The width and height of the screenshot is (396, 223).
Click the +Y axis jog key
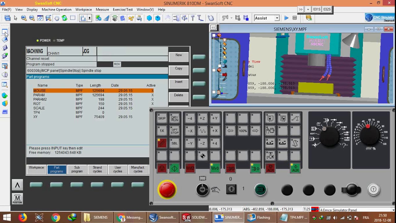(215, 118)
